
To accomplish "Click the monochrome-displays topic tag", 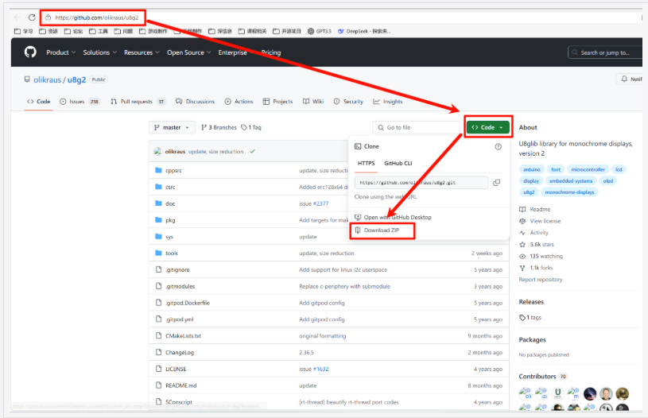I will point(569,192).
